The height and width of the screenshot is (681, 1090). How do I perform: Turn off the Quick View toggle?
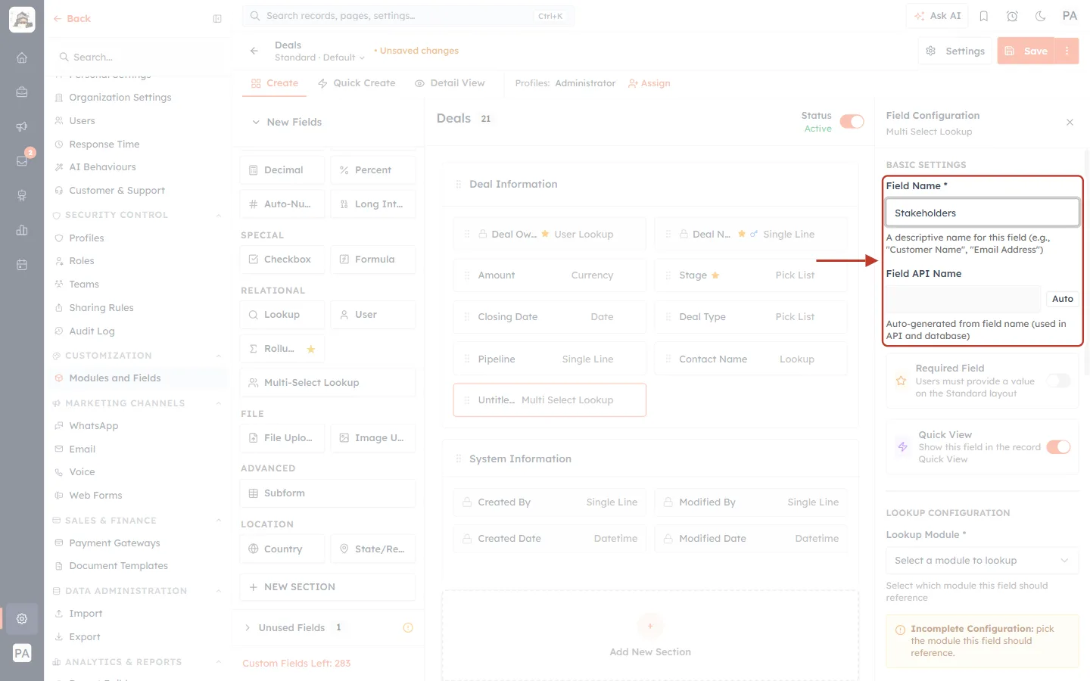pyautogui.click(x=1058, y=446)
